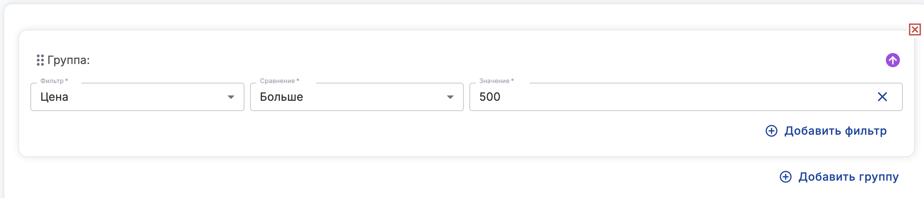This screenshot has height=198, width=924.
Task: Clear the Значение field with X icon
Action: [x=882, y=97]
